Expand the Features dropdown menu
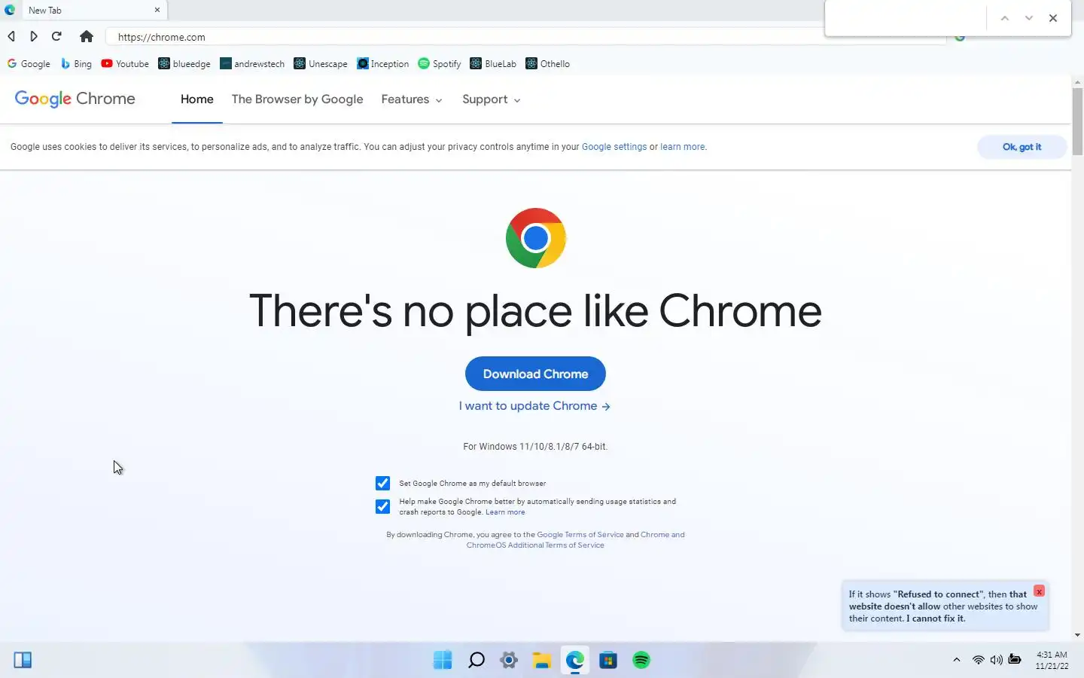This screenshot has height=678, width=1084. tap(411, 99)
